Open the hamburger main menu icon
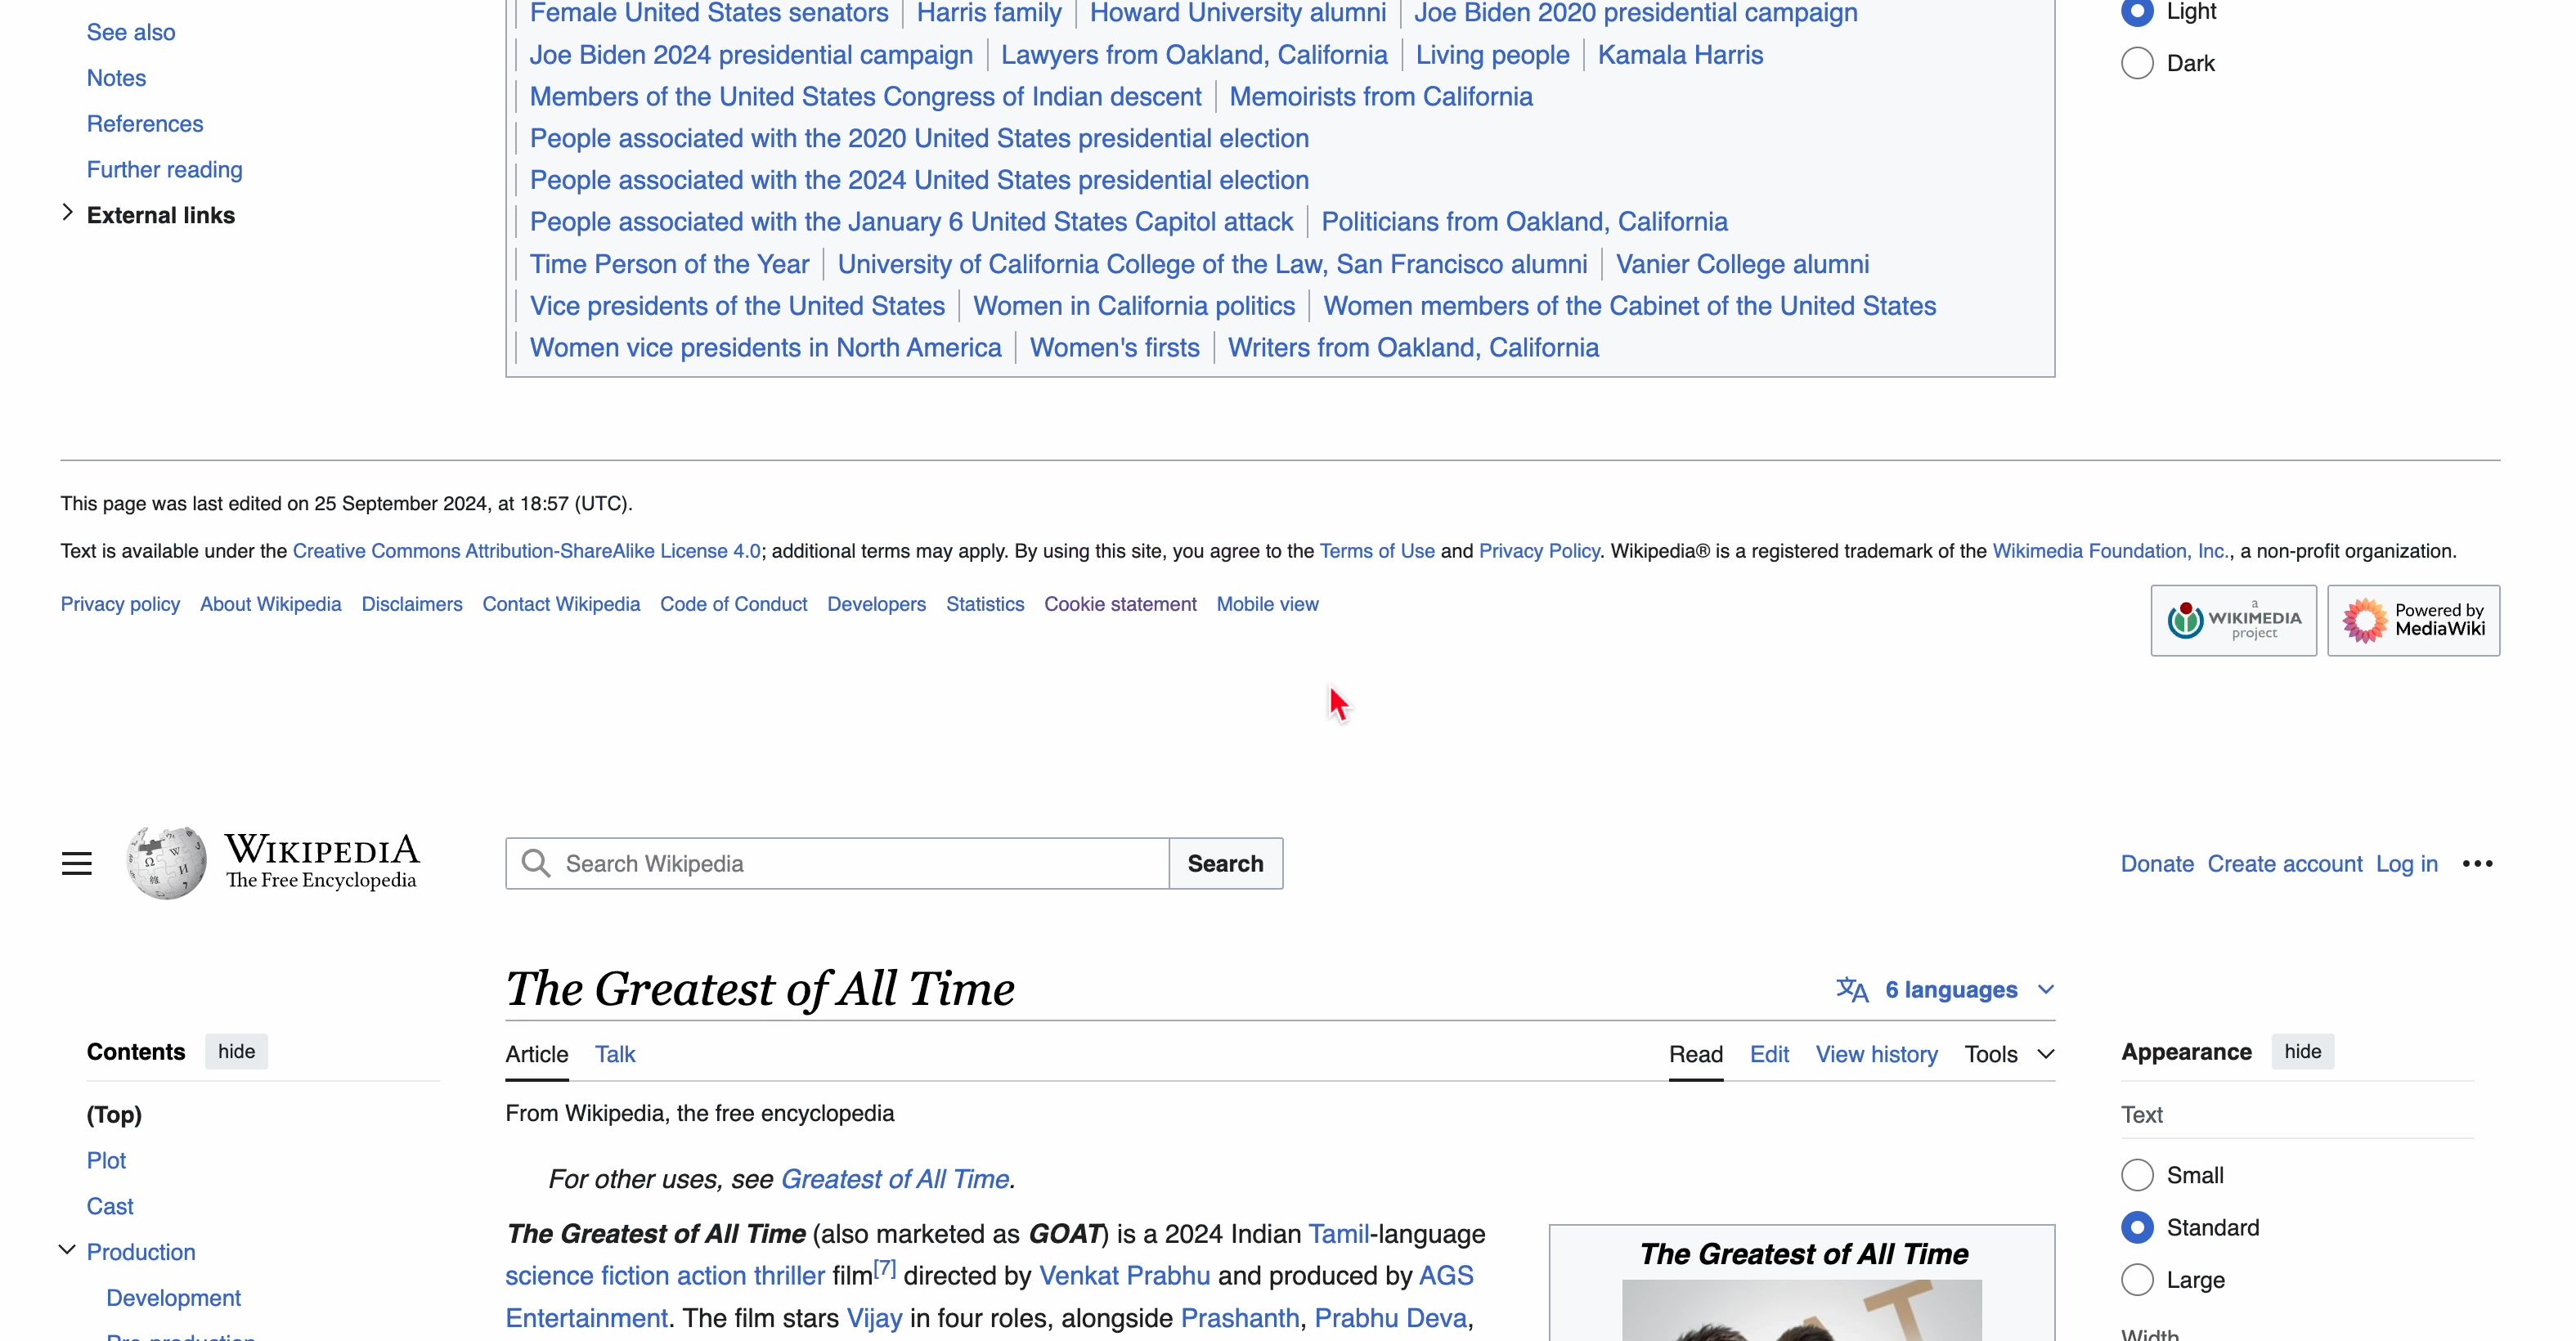Image resolution: width=2576 pixels, height=1341 pixels. coord(76,863)
